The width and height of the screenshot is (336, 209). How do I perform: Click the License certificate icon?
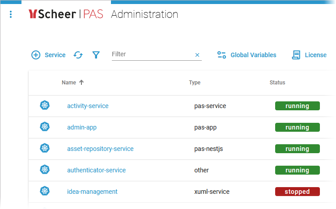[x=296, y=55]
